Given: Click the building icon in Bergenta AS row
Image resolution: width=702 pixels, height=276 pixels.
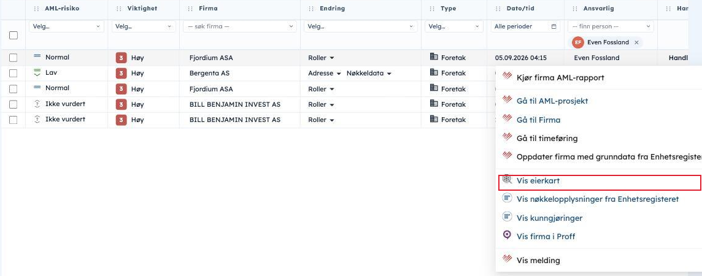Looking at the screenshot, I should (434, 72).
